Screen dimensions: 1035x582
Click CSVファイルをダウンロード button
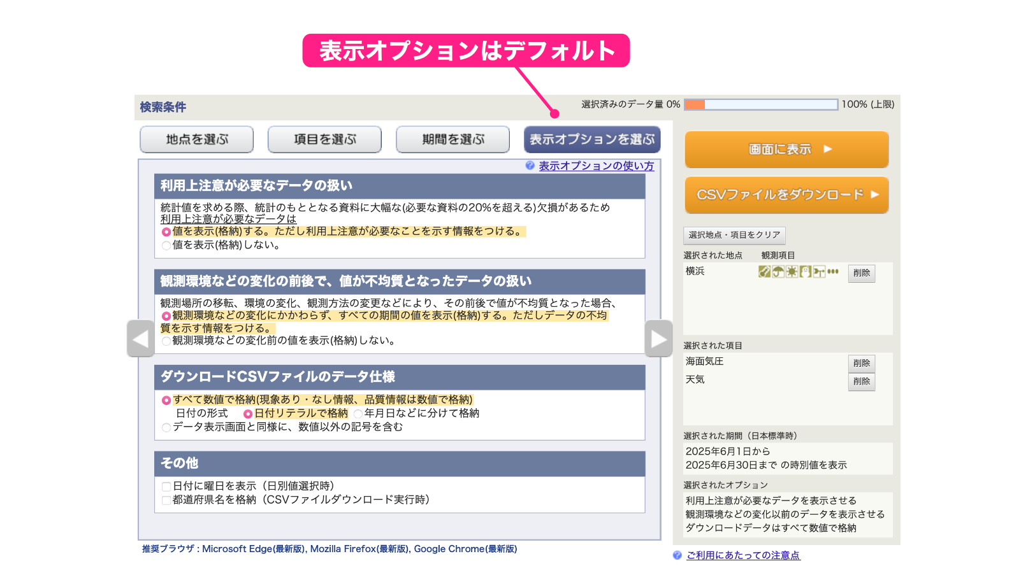click(x=786, y=195)
